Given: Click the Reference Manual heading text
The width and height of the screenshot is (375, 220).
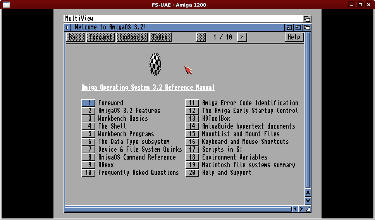Looking at the screenshot, I should coord(148,88).
